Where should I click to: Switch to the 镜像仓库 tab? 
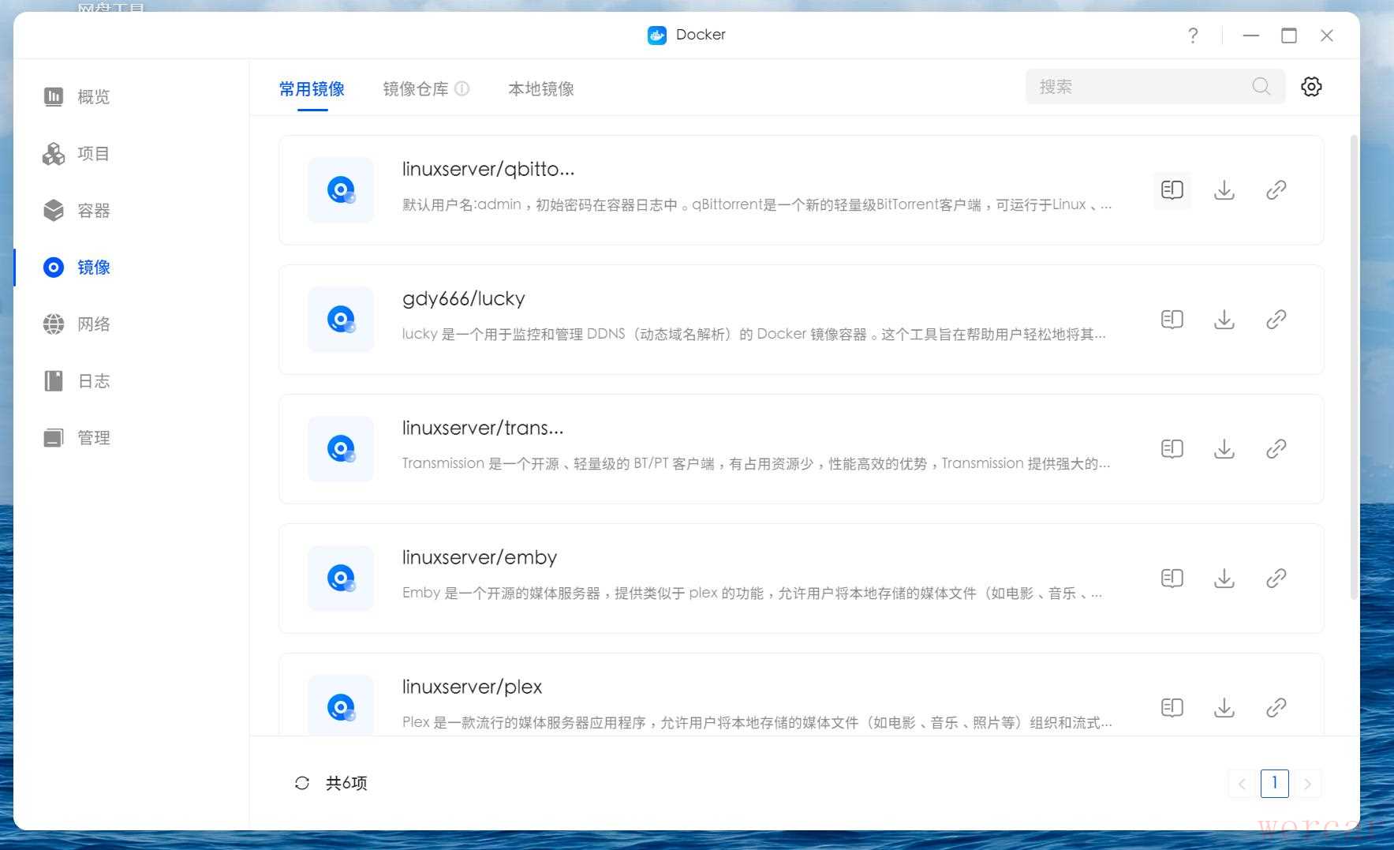415,89
